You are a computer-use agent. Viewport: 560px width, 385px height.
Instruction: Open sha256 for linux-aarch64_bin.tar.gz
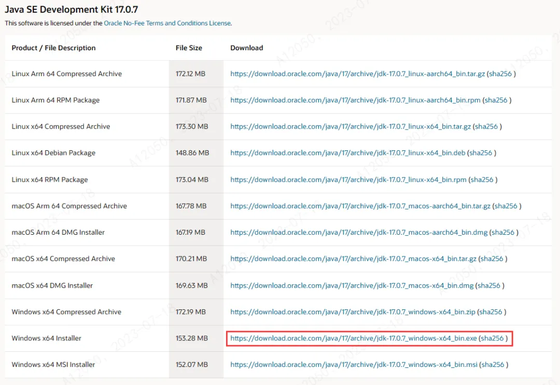[500, 74]
